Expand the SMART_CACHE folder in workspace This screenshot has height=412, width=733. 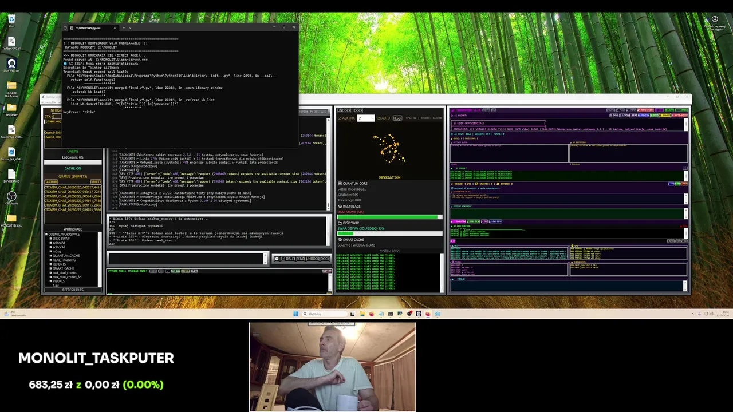point(50,268)
